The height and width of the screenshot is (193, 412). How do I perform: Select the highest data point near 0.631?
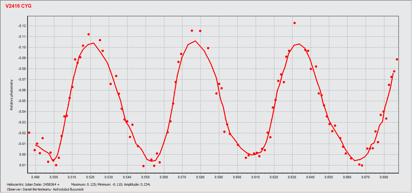click(x=294, y=23)
